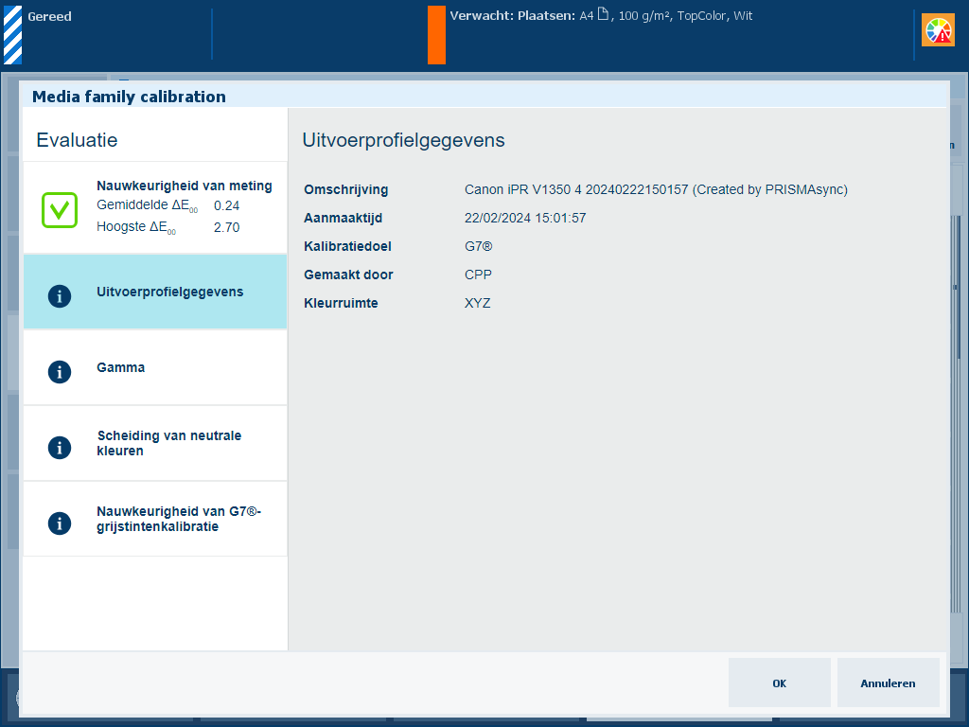Click the Kleurruimte label
969x727 pixels.
pyautogui.click(x=341, y=304)
